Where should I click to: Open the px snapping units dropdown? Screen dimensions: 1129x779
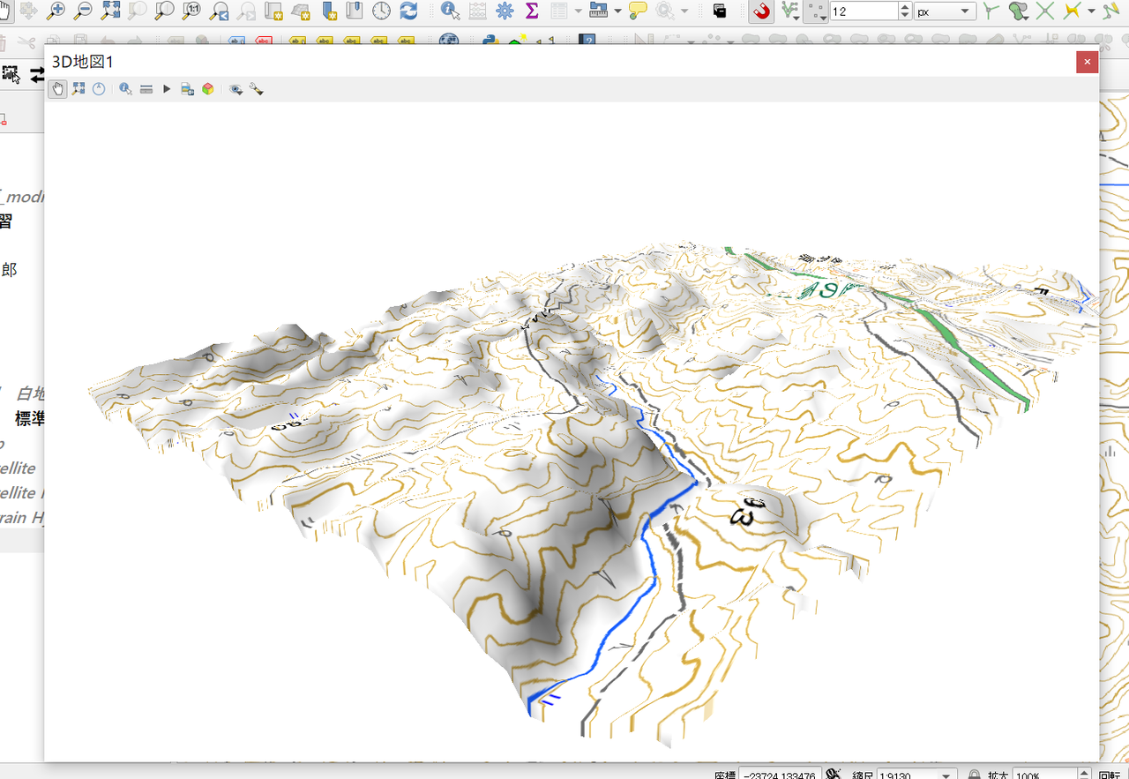(944, 11)
